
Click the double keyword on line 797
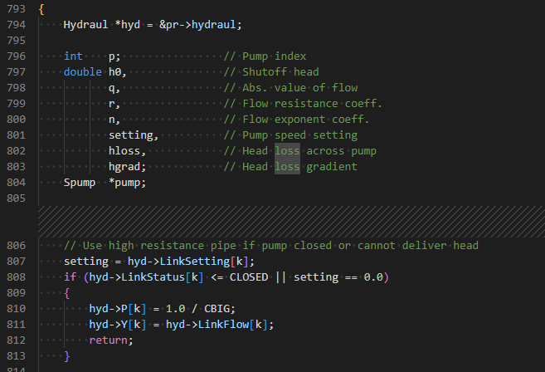pos(82,71)
